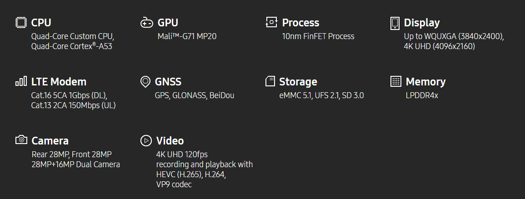The width and height of the screenshot is (525, 199).
Task: Click the Display heading
Action: pos(421,23)
